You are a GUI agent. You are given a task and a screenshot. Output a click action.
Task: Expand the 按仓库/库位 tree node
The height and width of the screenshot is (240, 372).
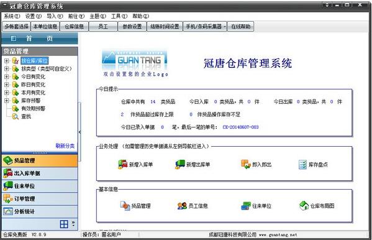click(x=7, y=60)
